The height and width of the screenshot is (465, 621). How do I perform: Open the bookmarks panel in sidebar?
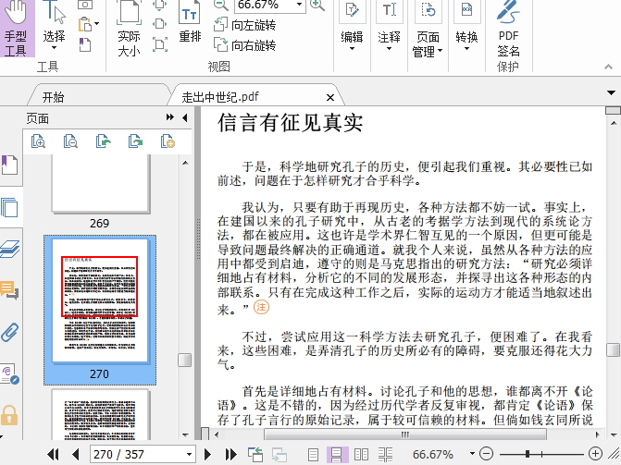pyautogui.click(x=9, y=165)
